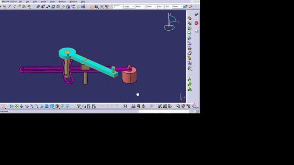The width and height of the screenshot is (294, 165).
Task: Click the command input field in the status bar
Action: [x=164, y=111]
